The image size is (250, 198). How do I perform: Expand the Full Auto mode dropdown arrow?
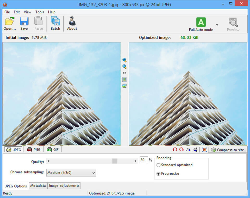pyautogui.click(x=217, y=24)
